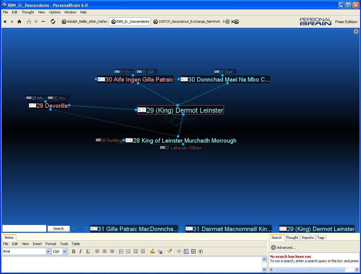Open the Thought menu
Screen dimensions: 361x274
pos(28,12)
